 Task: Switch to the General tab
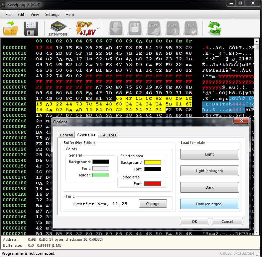coord(66,135)
